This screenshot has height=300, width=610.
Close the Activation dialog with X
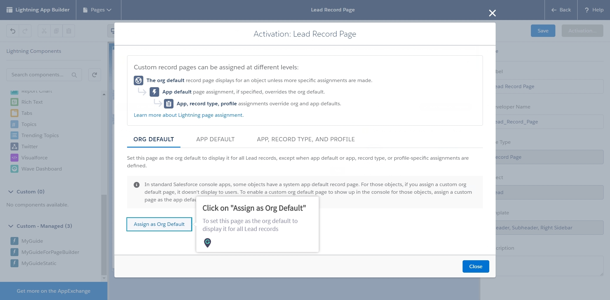492,13
